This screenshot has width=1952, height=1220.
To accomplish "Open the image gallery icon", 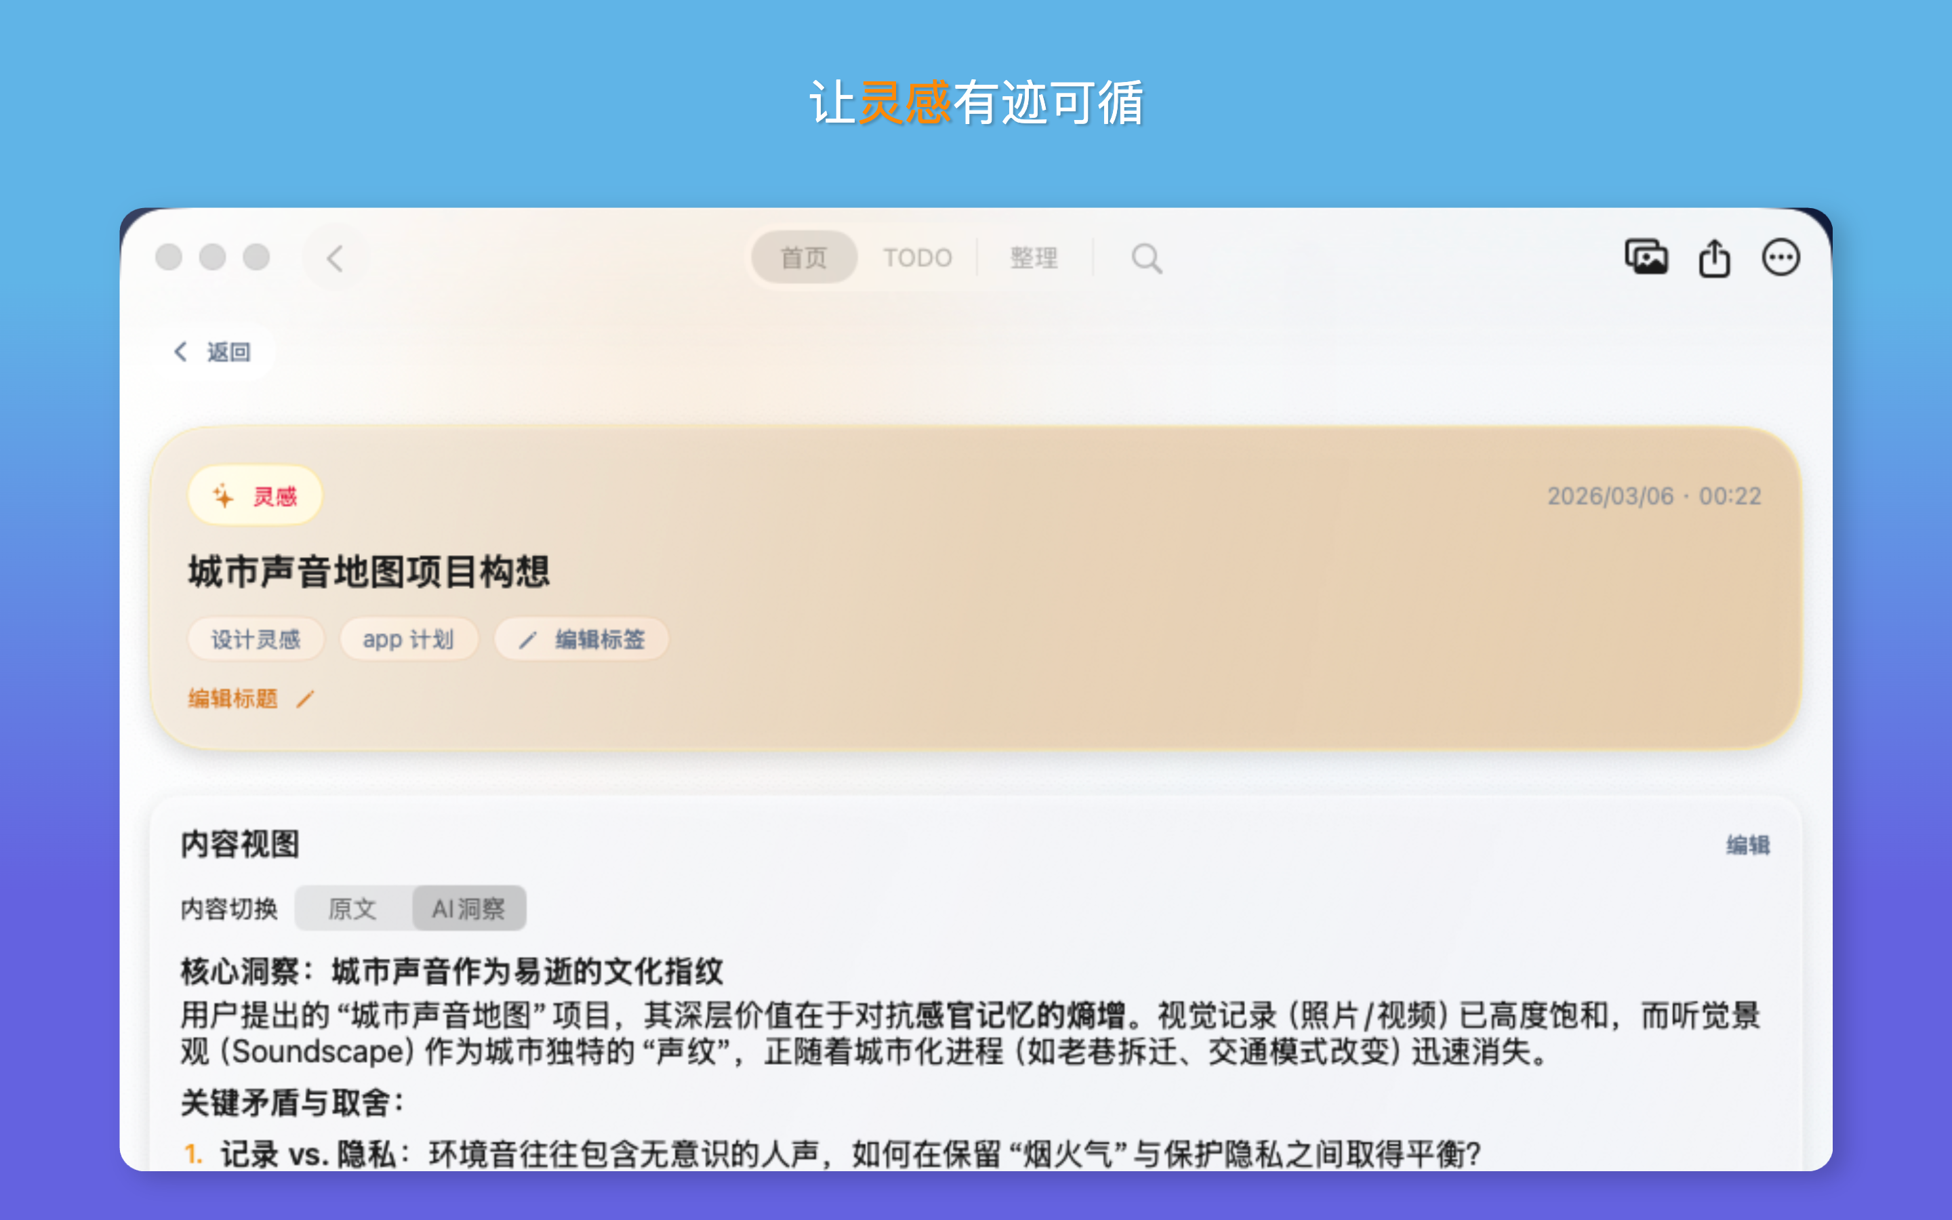I will [1646, 258].
